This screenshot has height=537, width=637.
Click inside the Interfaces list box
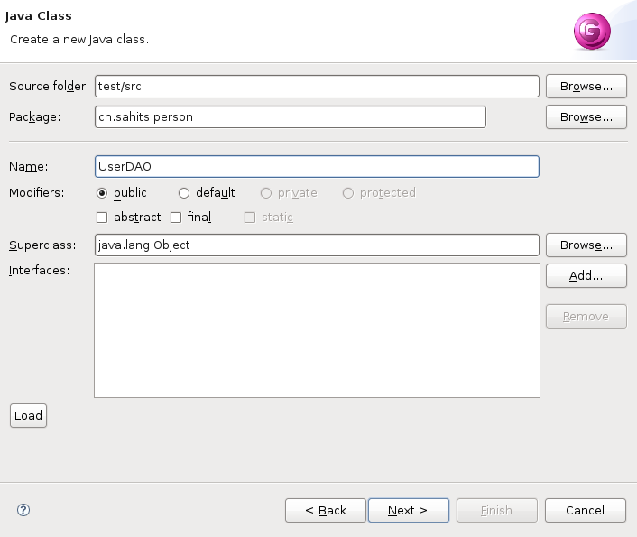[316, 330]
